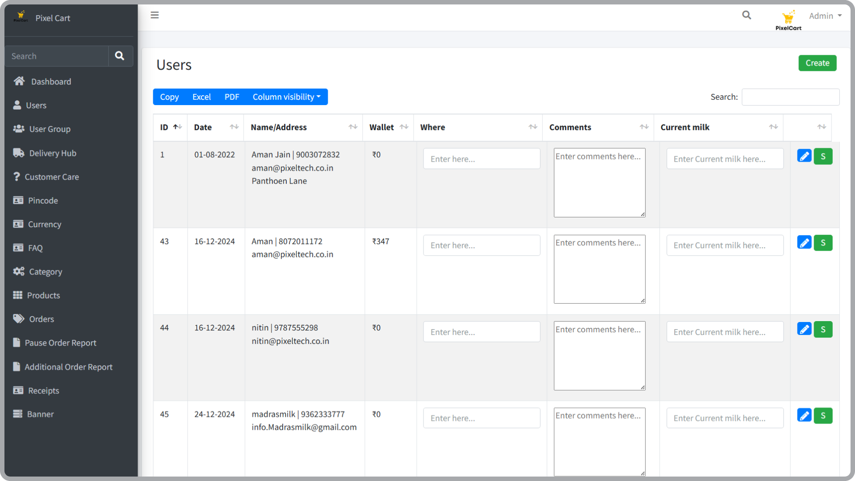The width and height of the screenshot is (855, 481).
Task: Click the Products grid icon
Action: [x=18, y=295]
